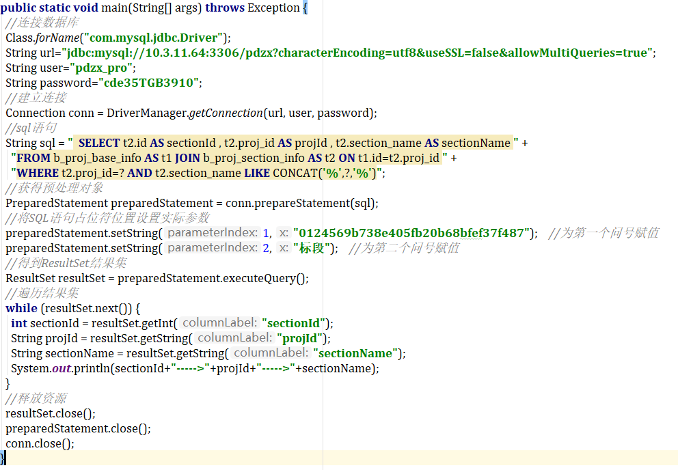Click conn.close() line
This screenshot has width=678, height=470.
(x=40, y=444)
